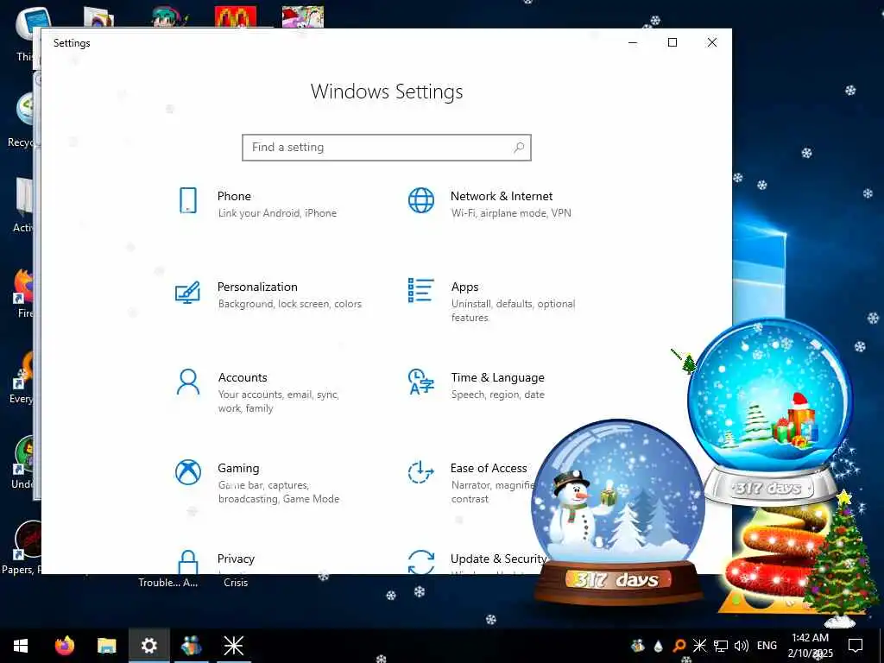
Task: Click the magnifier icon in the search box
Action: (519, 147)
